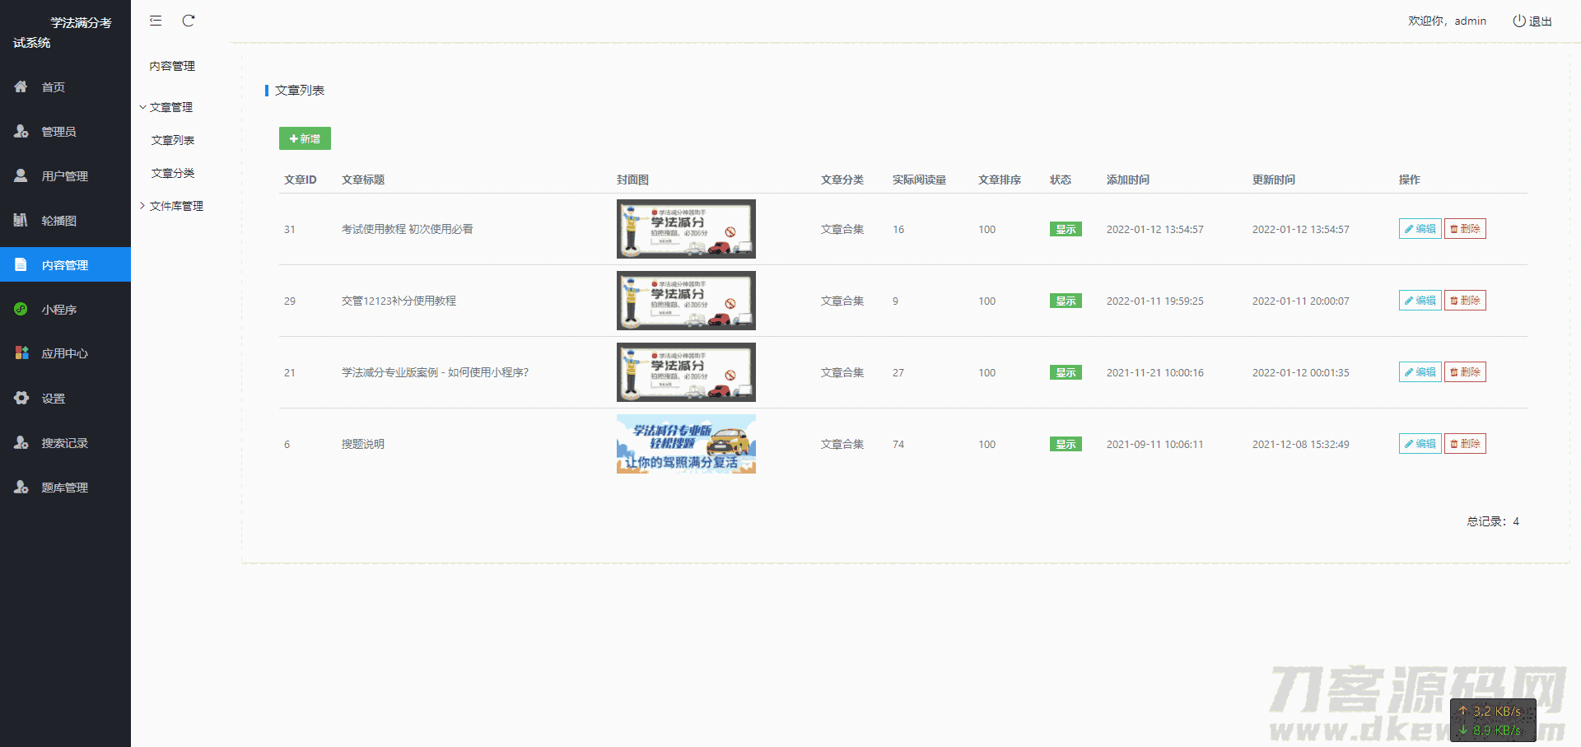Click title 学法减分专业版案例 - 如何使用小程序?
This screenshot has width=1581, height=747.
(x=435, y=372)
